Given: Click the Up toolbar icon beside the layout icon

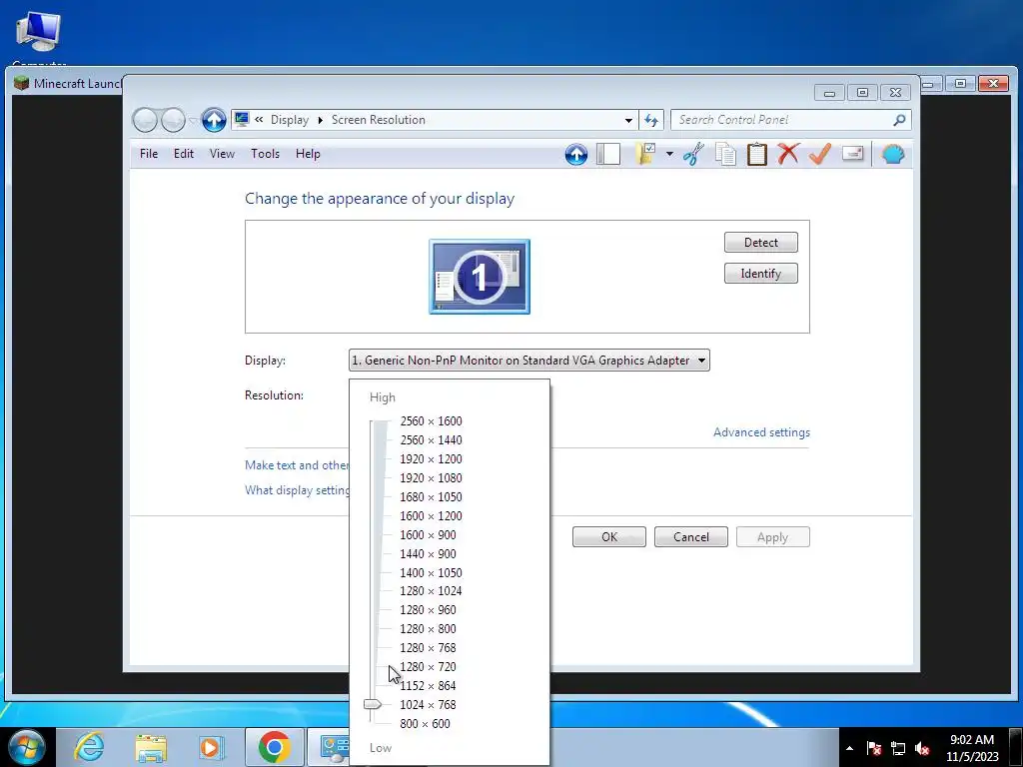Looking at the screenshot, I should [576, 155].
